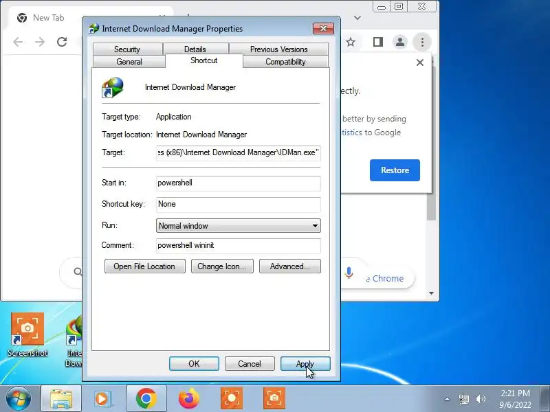Expand the Run dropdown showing Normal window
Viewport: 550px width, 412px height.
pos(238,226)
